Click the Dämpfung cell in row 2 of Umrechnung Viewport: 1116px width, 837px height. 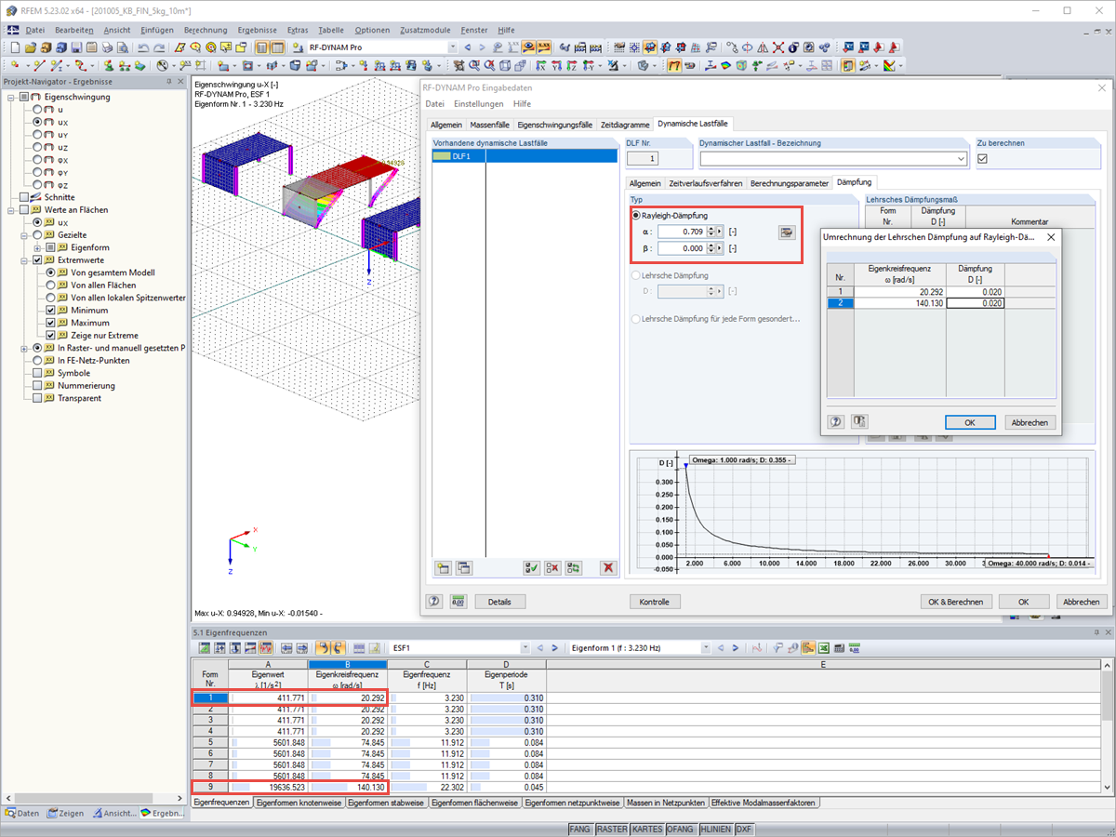(975, 303)
